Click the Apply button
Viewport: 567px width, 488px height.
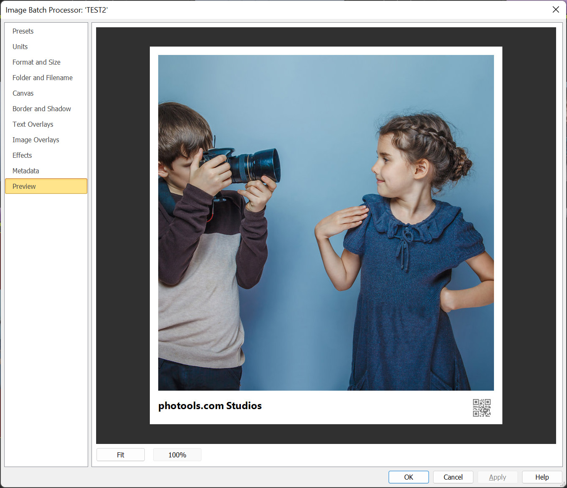point(497,477)
